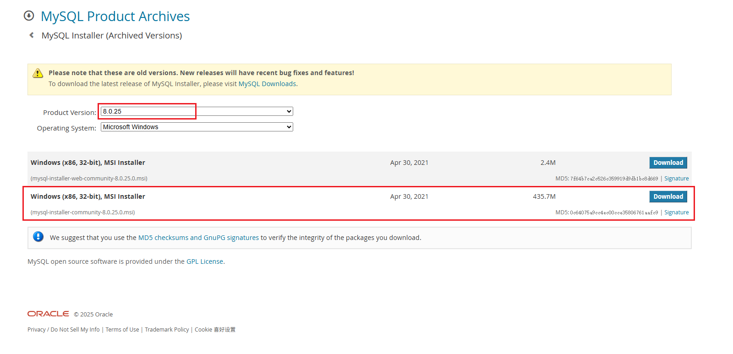This screenshot has width=733, height=354.
Task: Open the Product Version dropdown
Action: (x=197, y=111)
